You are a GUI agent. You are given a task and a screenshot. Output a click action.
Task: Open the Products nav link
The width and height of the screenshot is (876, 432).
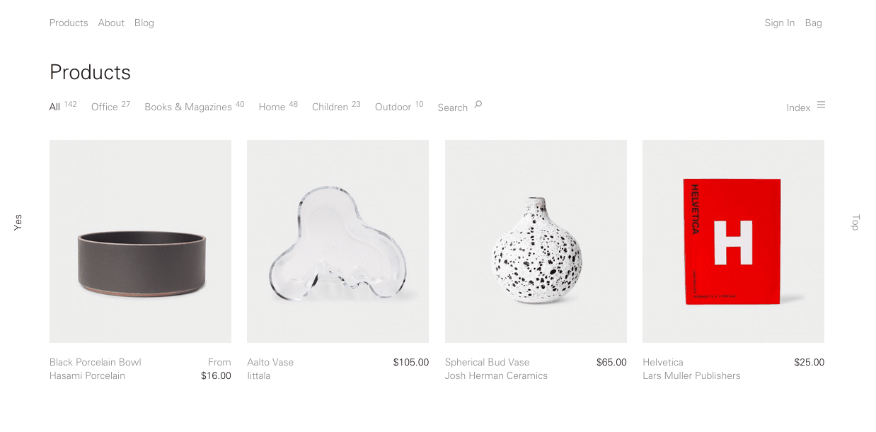coord(69,23)
